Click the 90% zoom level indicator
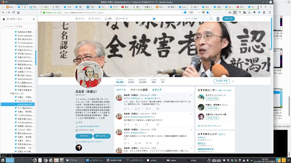The width and height of the screenshot is (291, 163). click(x=191, y=12)
